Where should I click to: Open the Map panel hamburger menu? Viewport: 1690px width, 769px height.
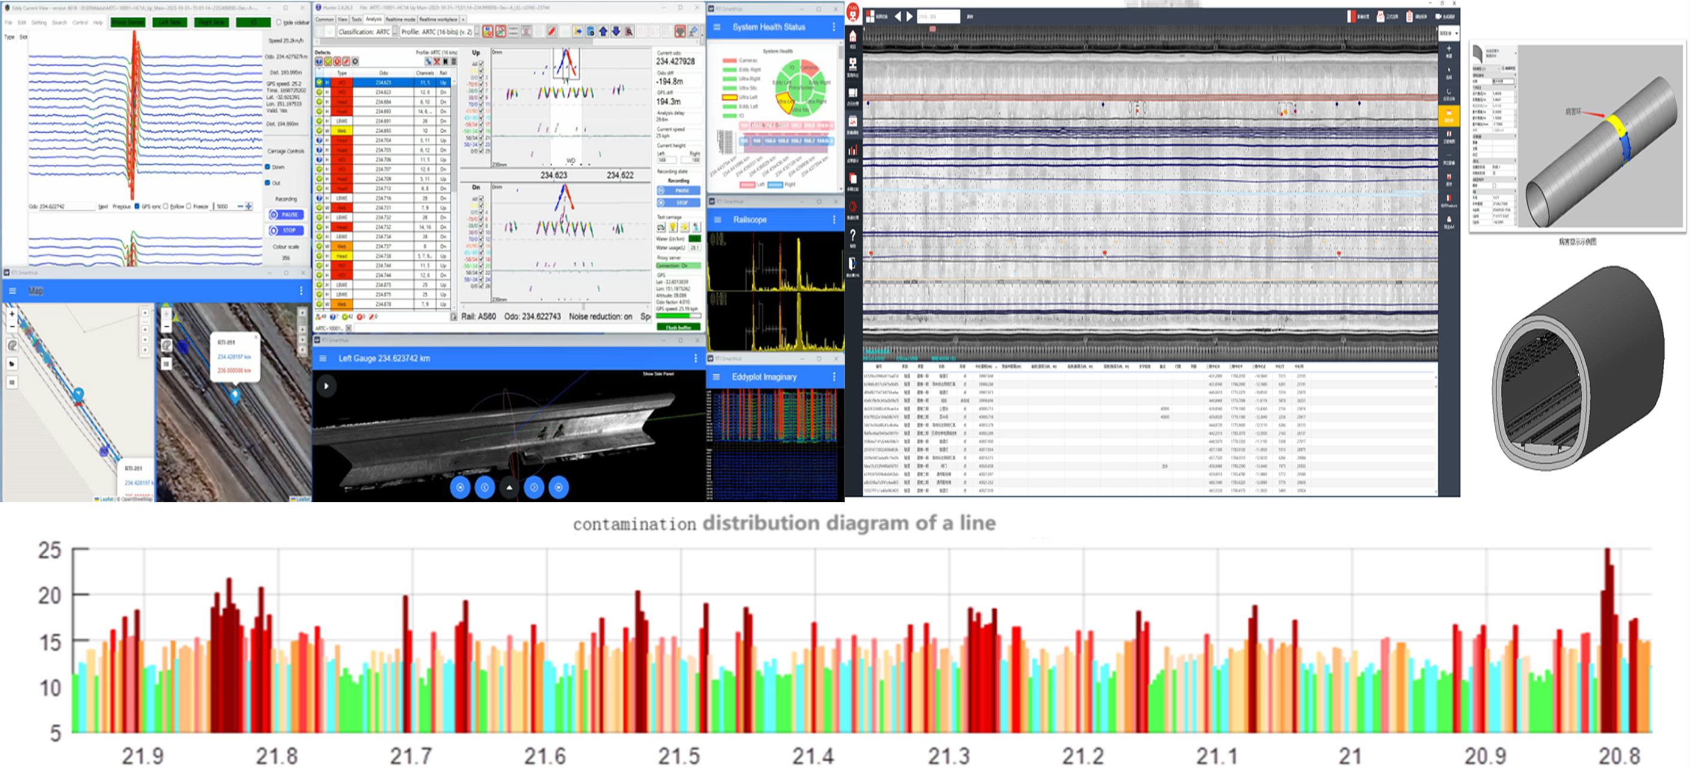coord(13,291)
